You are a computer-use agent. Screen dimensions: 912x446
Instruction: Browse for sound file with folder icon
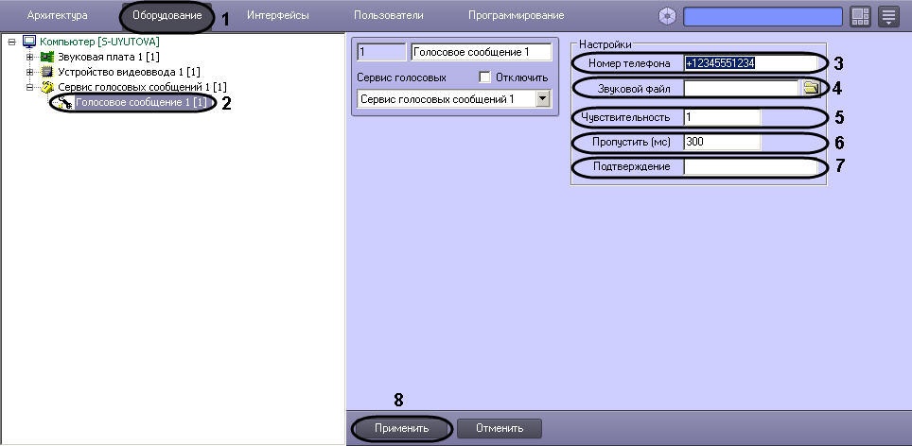tap(811, 89)
